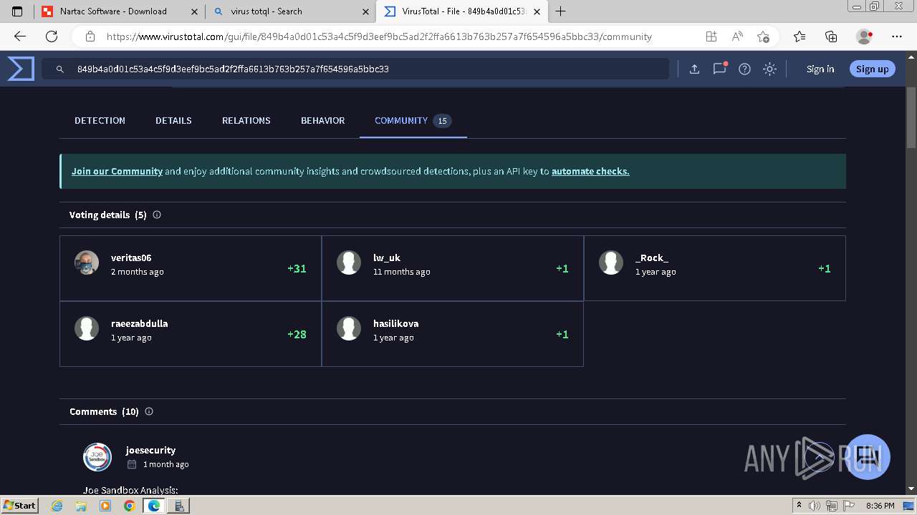
Task: Click the page vertical scrollbar
Action: [911, 117]
